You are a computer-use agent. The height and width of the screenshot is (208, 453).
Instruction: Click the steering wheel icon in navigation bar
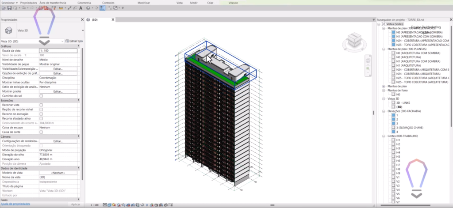coord(368,61)
